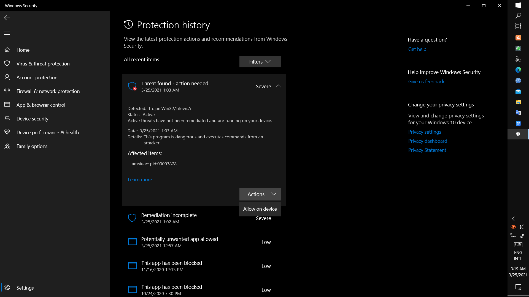Image resolution: width=529 pixels, height=297 pixels.
Task: Open Mail app from the taskbar
Action: pyautogui.click(x=518, y=91)
